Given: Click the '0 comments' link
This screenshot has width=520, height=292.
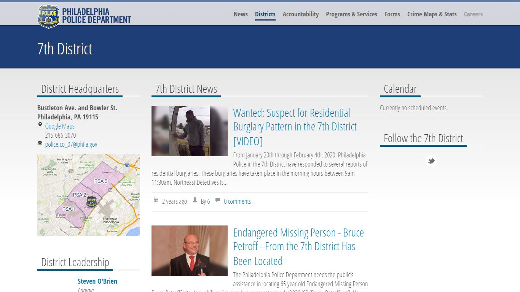Looking at the screenshot, I should (237, 202).
